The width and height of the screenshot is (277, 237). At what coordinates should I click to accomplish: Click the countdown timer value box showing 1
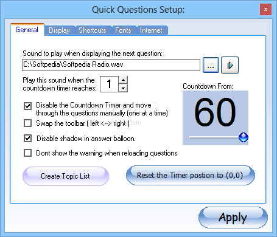[x=109, y=84]
